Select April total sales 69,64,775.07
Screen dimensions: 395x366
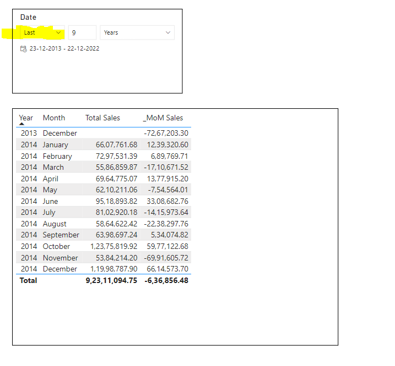click(x=116, y=179)
